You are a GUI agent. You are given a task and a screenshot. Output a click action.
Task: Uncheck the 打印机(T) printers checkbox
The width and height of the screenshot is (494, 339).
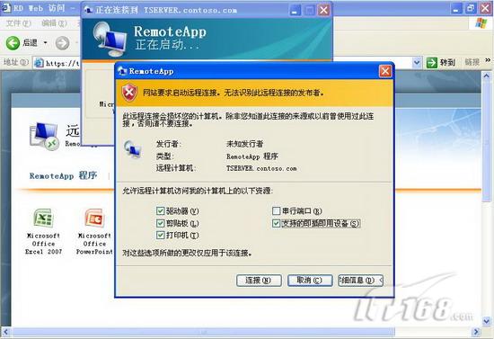pos(160,235)
